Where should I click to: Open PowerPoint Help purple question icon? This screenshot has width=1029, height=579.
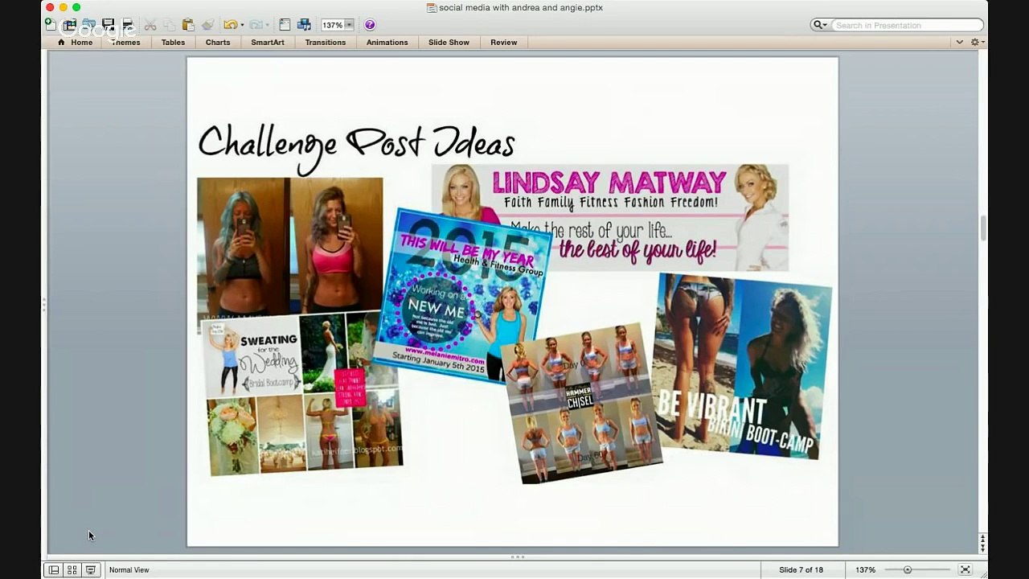pyautogui.click(x=370, y=25)
